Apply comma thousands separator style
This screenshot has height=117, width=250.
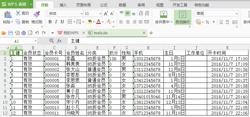pos(214,22)
